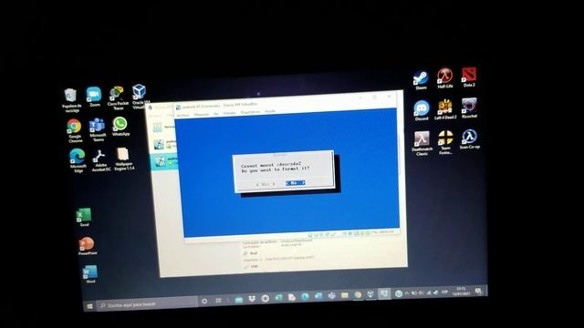Open the Ver menu in VM window

point(215,114)
